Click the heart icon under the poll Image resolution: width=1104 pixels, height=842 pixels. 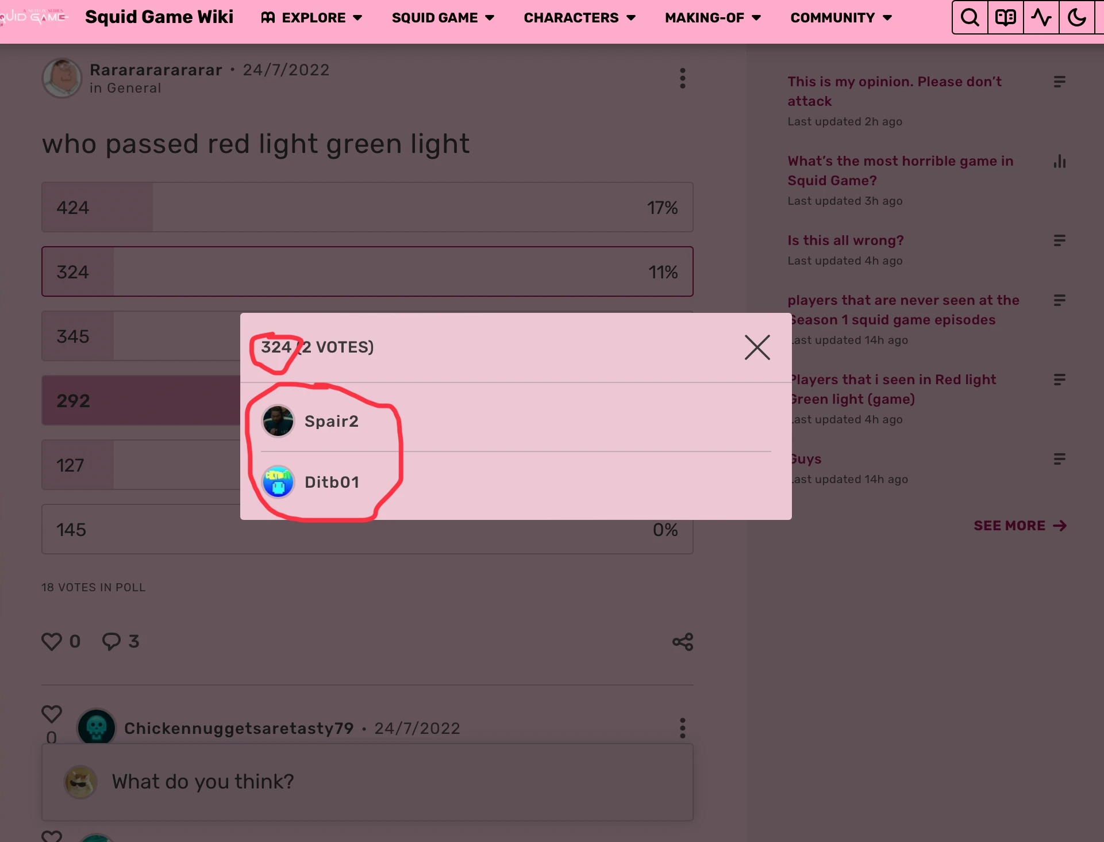click(x=51, y=642)
